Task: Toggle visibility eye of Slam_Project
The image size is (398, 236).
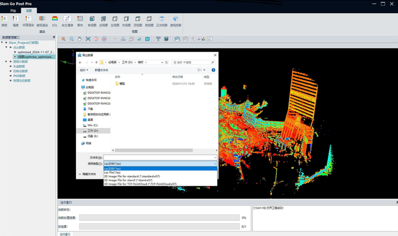Action: click(x=6, y=43)
